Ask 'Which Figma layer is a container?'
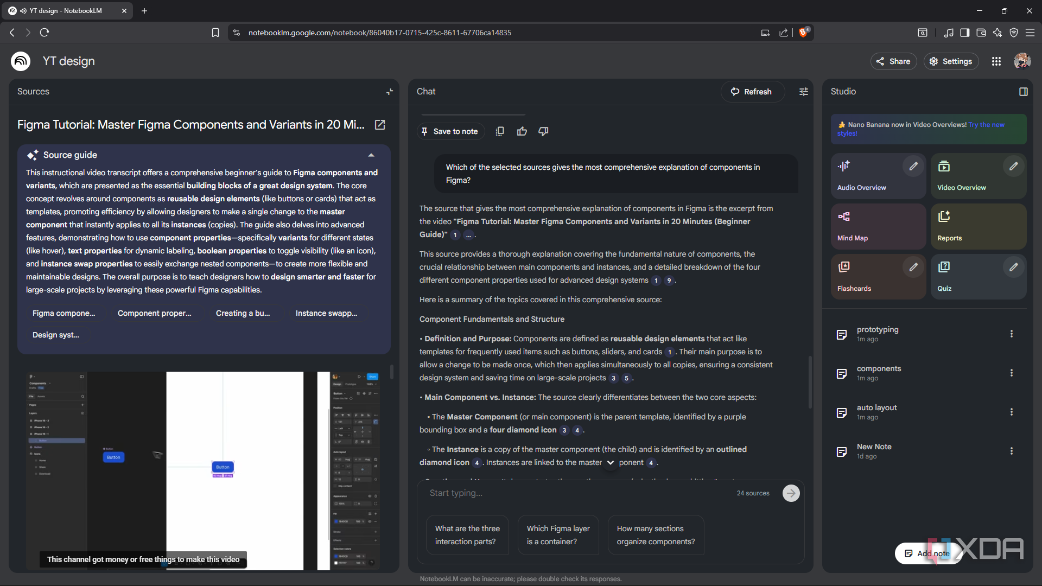Image resolution: width=1042 pixels, height=586 pixels. tap(558, 535)
